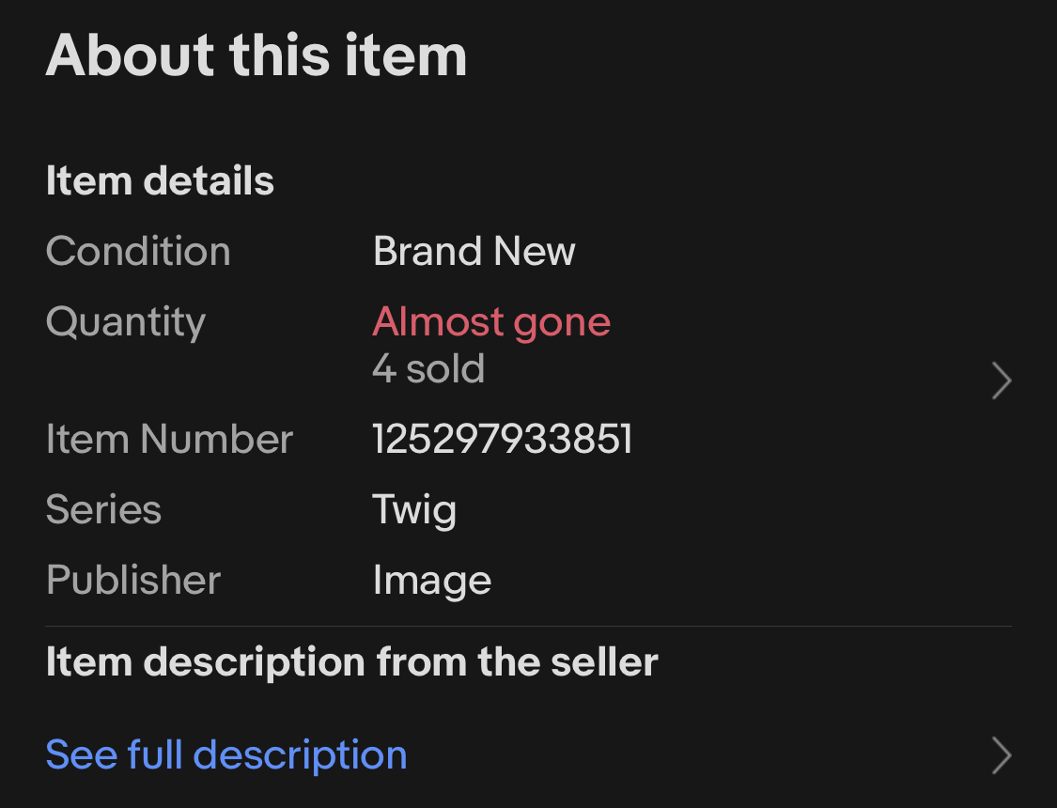
Task: Click the Condition label
Action: [138, 252]
